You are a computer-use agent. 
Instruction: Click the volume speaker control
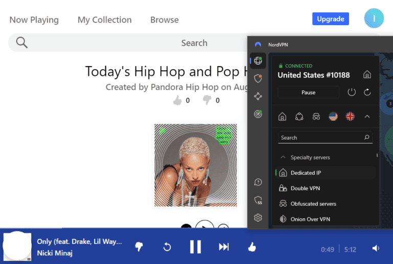376,249
